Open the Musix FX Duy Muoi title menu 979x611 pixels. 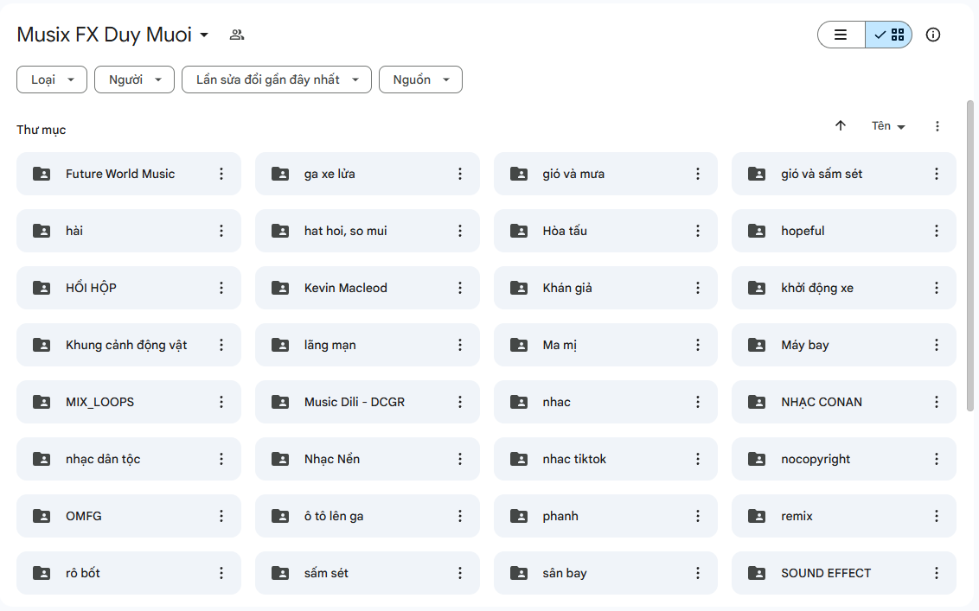pyautogui.click(x=113, y=35)
